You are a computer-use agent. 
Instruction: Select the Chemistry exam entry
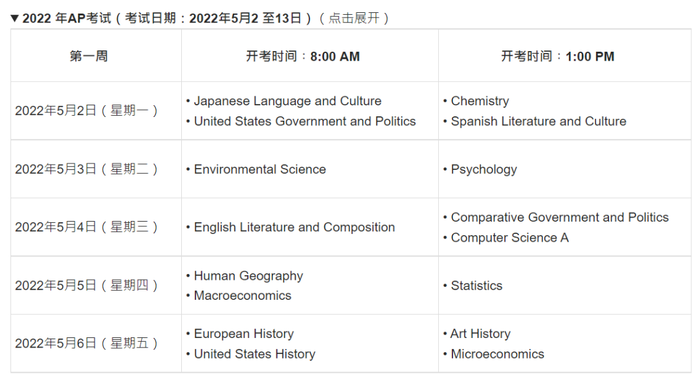pos(480,101)
